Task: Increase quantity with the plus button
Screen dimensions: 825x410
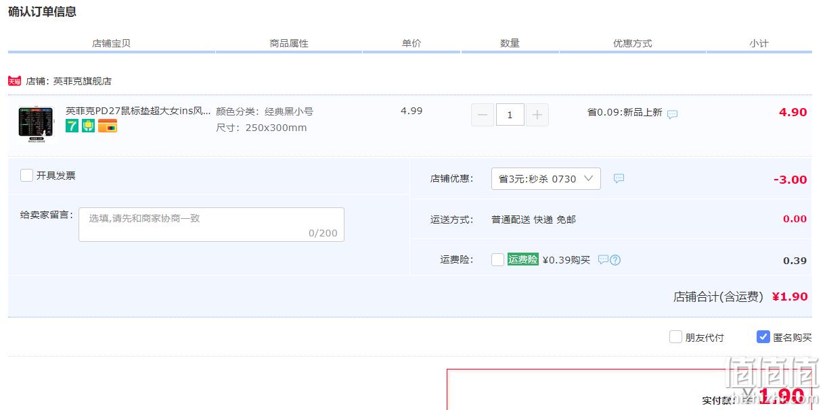Action: 537,115
